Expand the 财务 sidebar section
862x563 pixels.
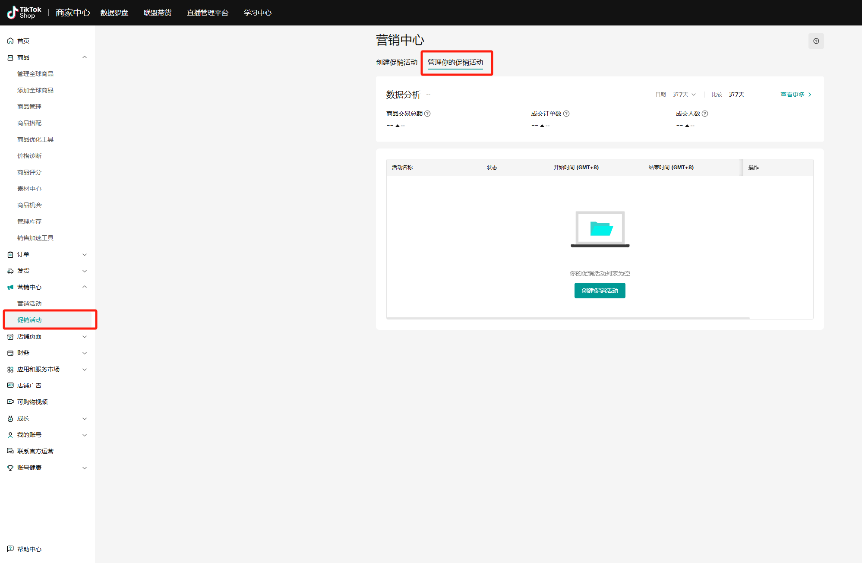[85, 353]
